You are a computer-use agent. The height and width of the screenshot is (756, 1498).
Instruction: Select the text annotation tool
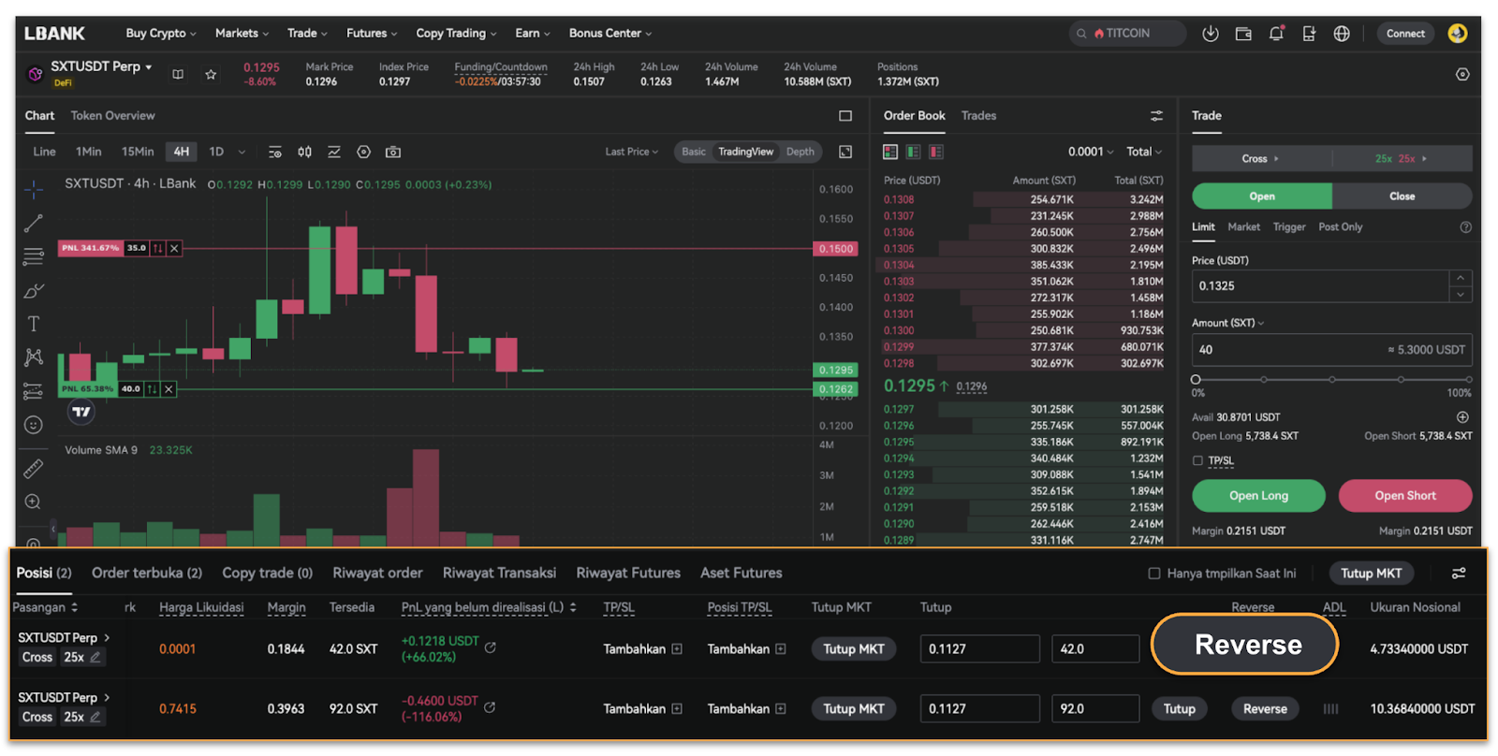point(34,324)
